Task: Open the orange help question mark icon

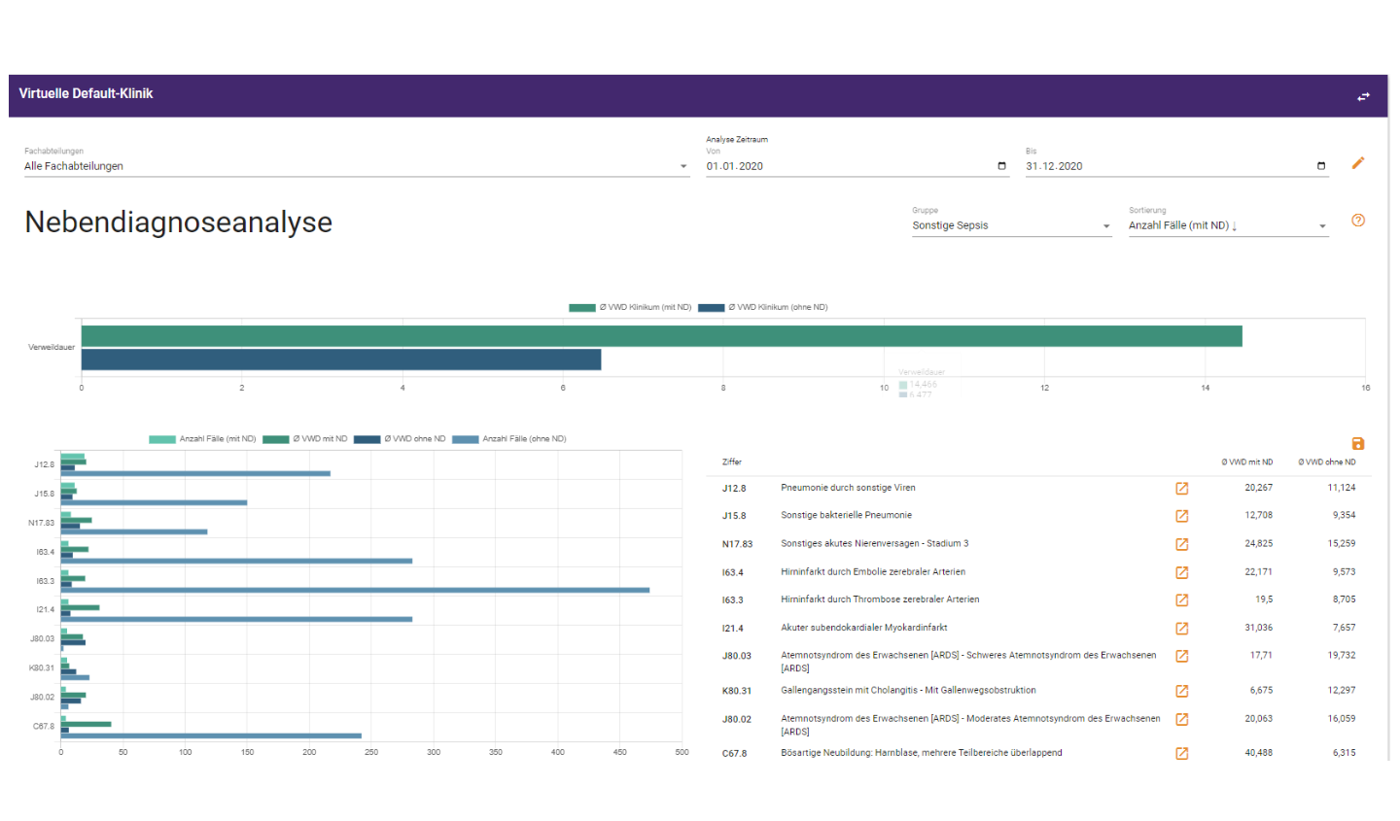Action: pyautogui.click(x=1358, y=221)
